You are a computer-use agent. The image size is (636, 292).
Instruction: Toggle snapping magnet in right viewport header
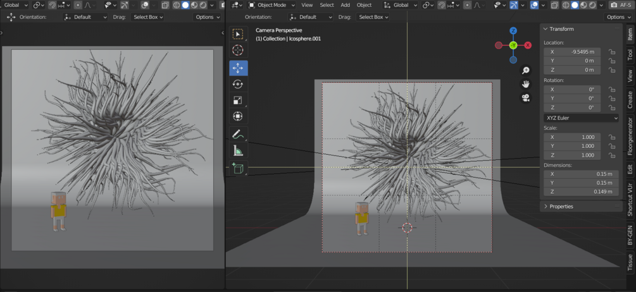(442, 5)
